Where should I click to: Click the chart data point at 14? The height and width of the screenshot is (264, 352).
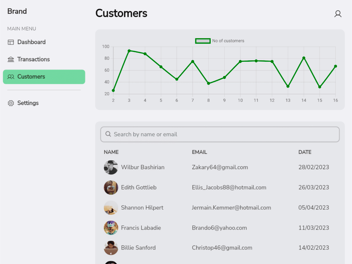pos(304,58)
